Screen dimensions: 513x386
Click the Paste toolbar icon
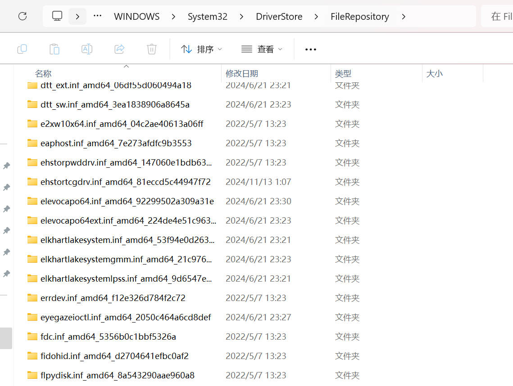[54, 49]
